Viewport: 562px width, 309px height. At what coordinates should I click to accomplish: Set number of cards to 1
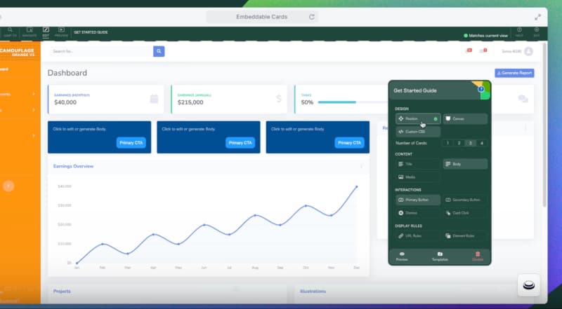tap(447, 143)
